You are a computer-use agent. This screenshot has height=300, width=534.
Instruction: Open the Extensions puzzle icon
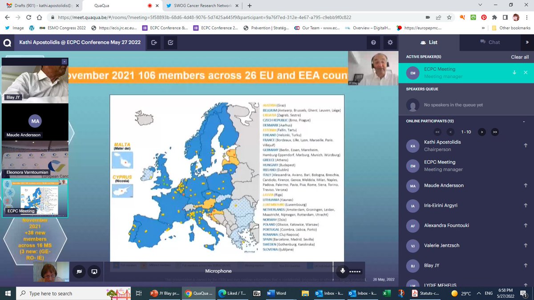coord(495,17)
